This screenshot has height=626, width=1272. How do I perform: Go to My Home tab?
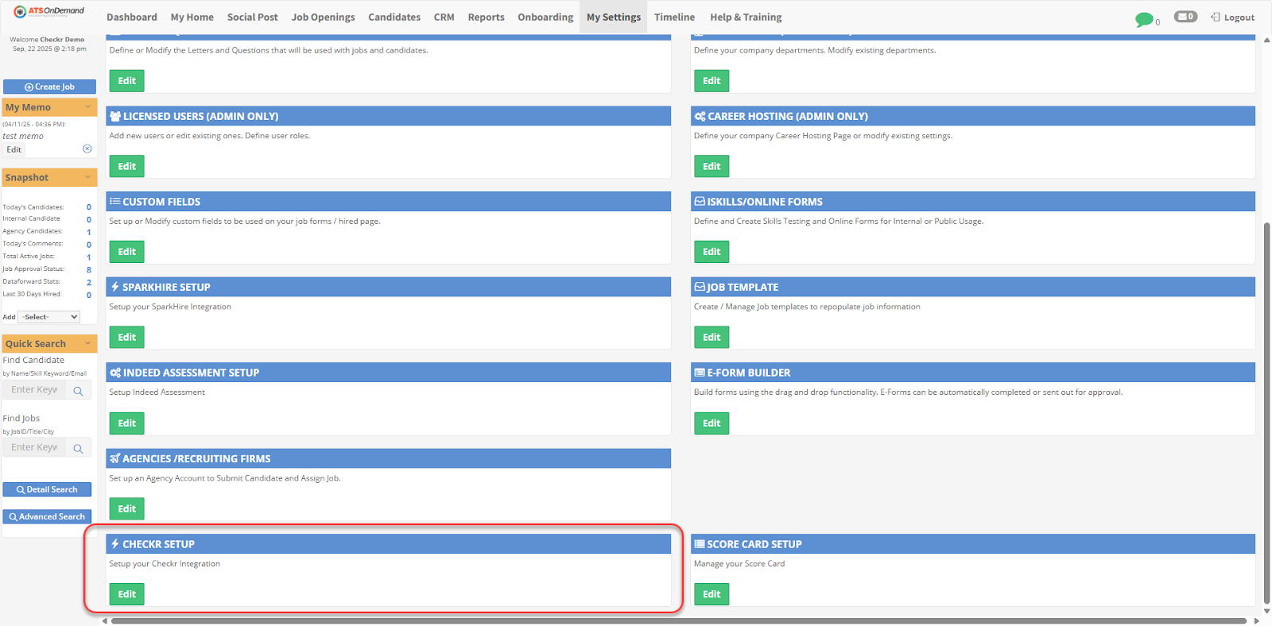click(x=192, y=17)
